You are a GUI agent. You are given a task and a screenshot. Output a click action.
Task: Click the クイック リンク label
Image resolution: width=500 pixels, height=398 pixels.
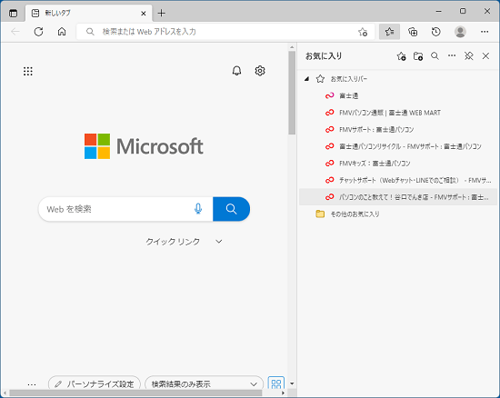pos(173,242)
